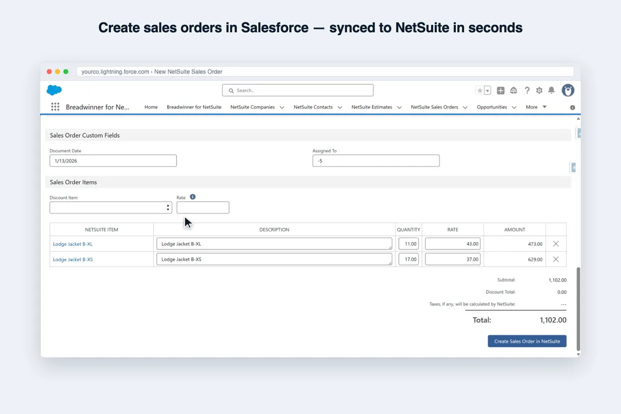Click Create Sales Order in NetSuite button
The image size is (621, 414).
[527, 341]
